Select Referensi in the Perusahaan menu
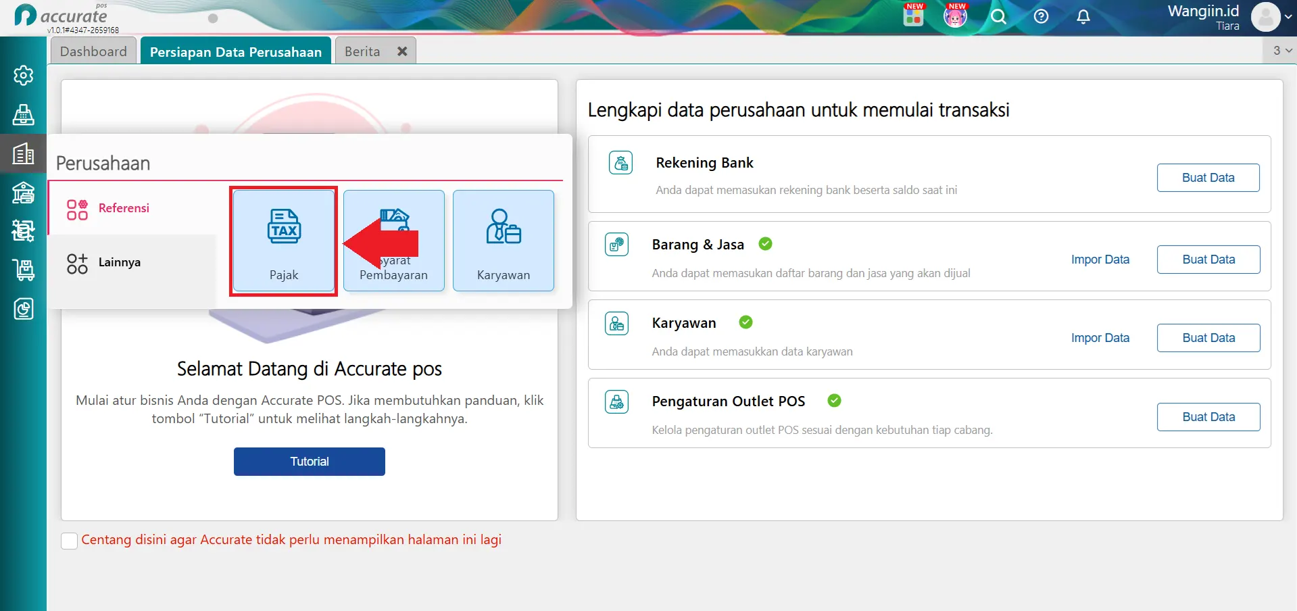Screen dimensions: 1297x611 coord(132,208)
